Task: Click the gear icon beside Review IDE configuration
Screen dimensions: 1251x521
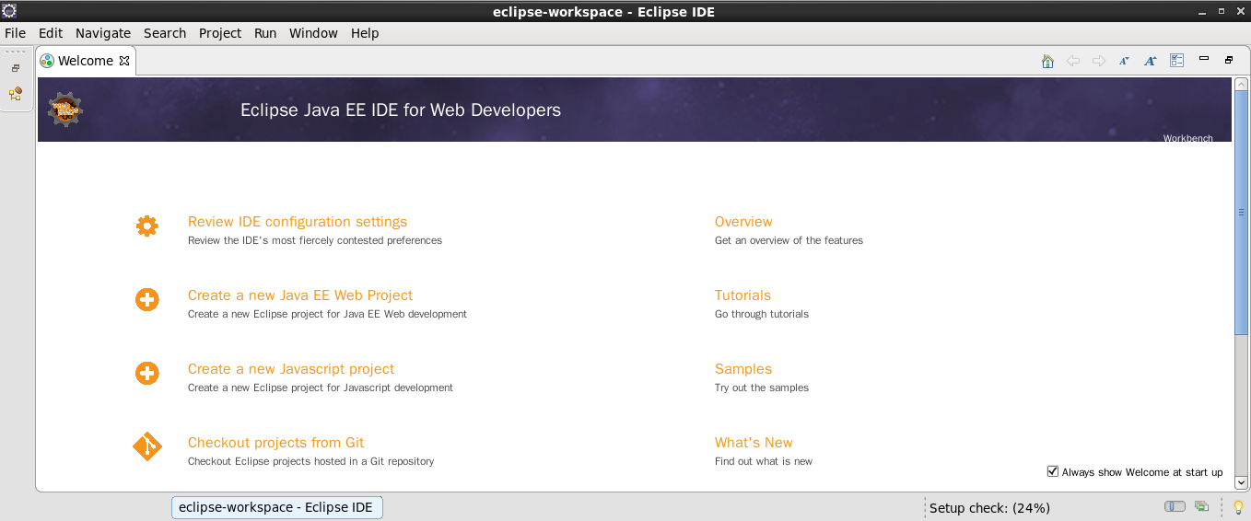Action: [x=146, y=226]
